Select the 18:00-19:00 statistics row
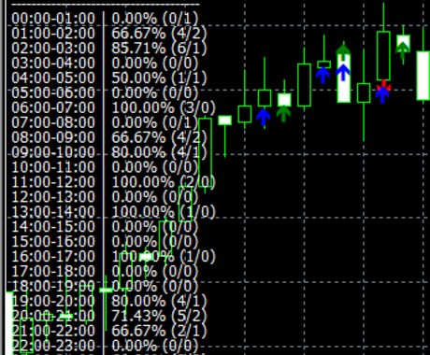The width and height of the screenshot is (430, 355). [105, 286]
